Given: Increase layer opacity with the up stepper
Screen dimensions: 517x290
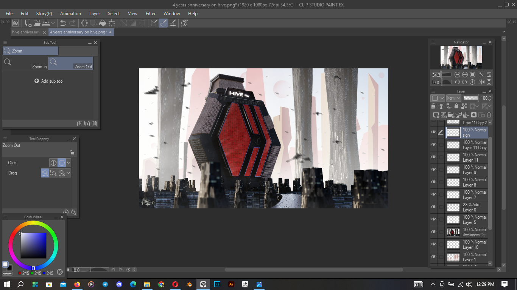Looking at the screenshot, I should (x=490, y=97).
